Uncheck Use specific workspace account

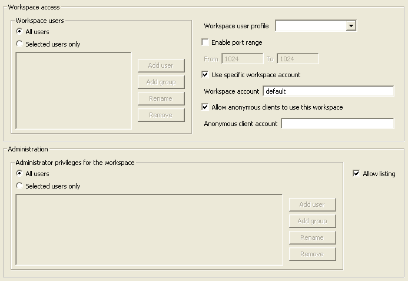(205, 75)
